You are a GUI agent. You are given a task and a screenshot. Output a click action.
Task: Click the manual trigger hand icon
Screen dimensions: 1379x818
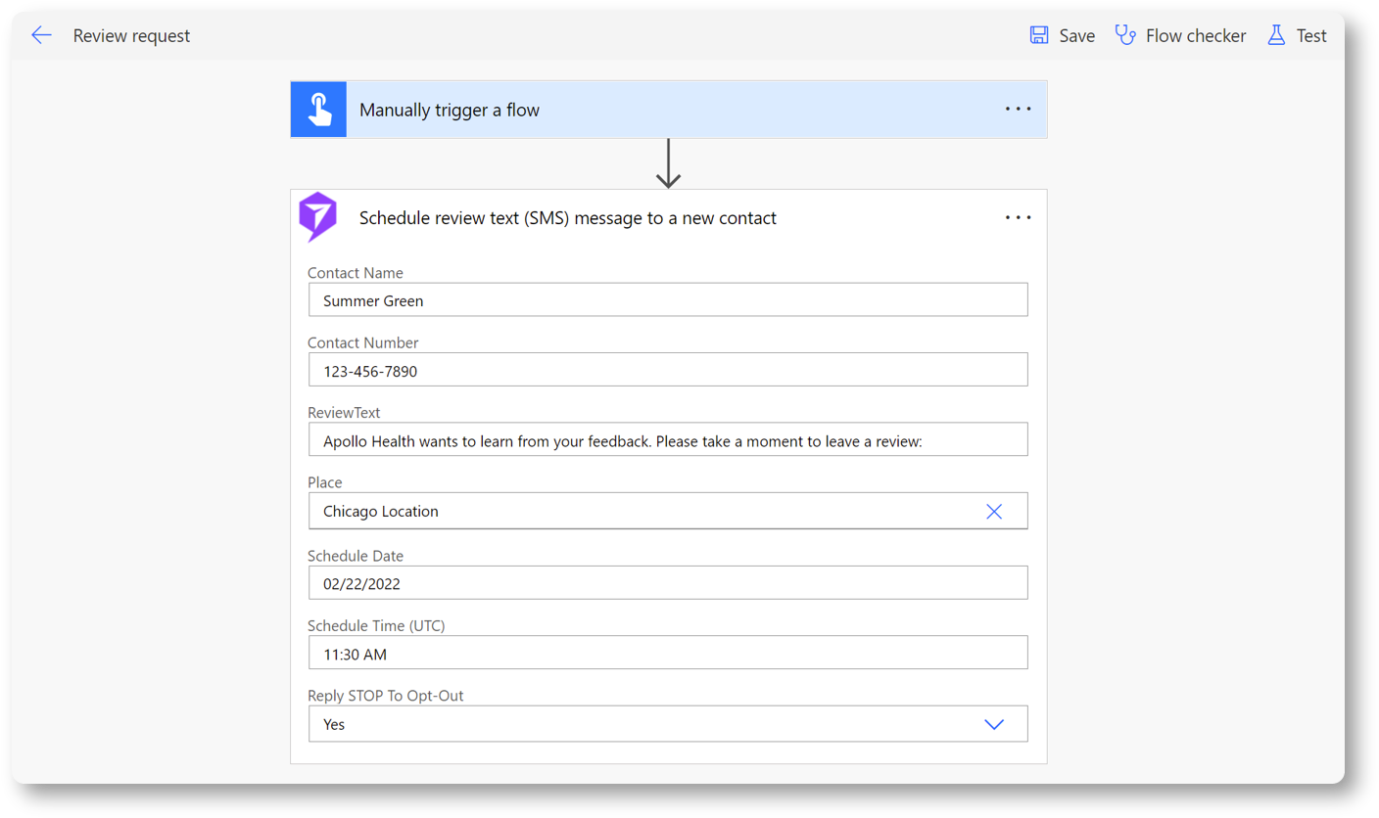tap(318, 110)
